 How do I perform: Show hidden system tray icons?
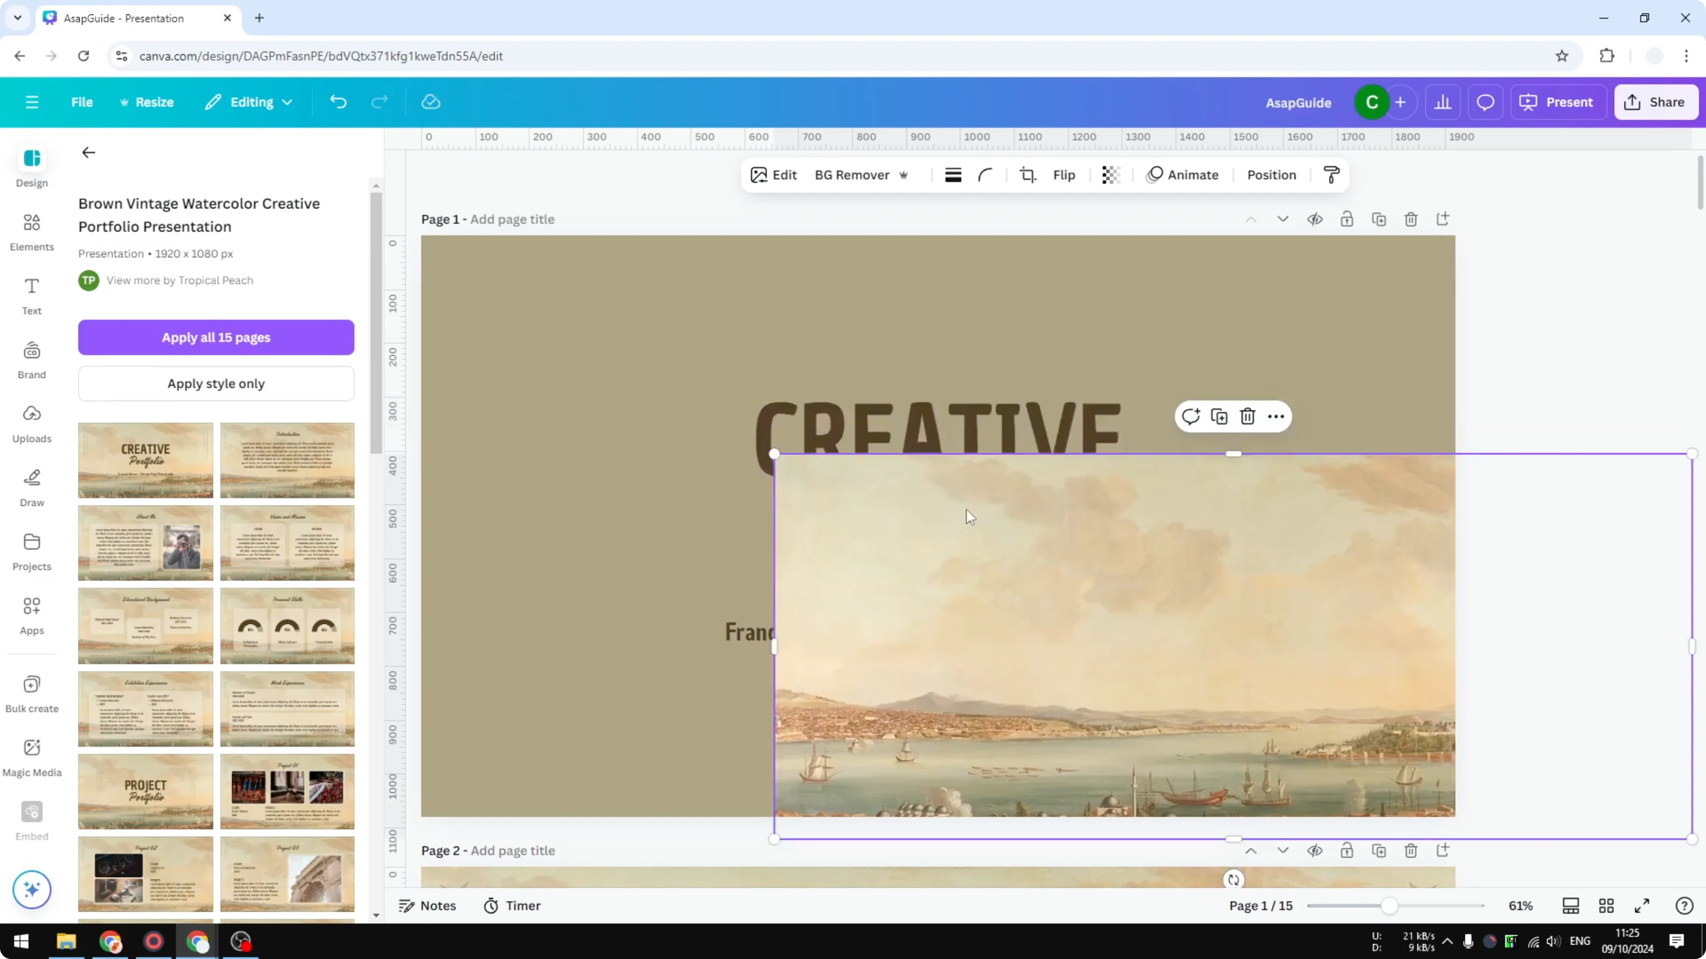click(1447, 941)
